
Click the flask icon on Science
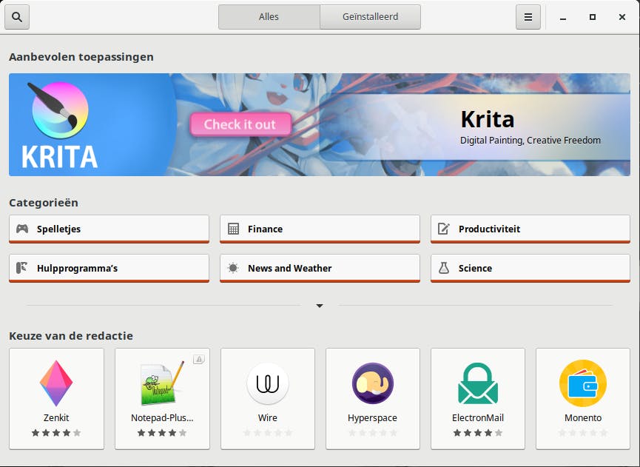pos(444,268)
